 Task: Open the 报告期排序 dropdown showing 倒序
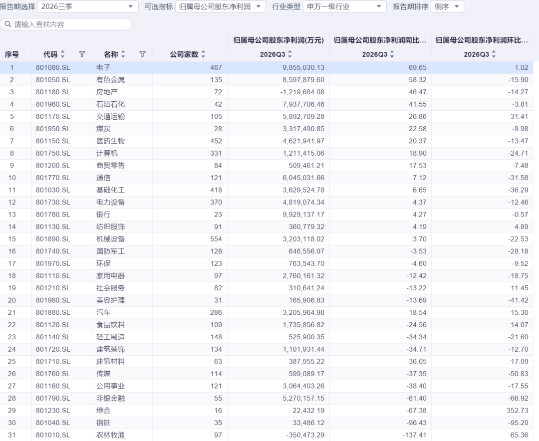tap(447, 6)
